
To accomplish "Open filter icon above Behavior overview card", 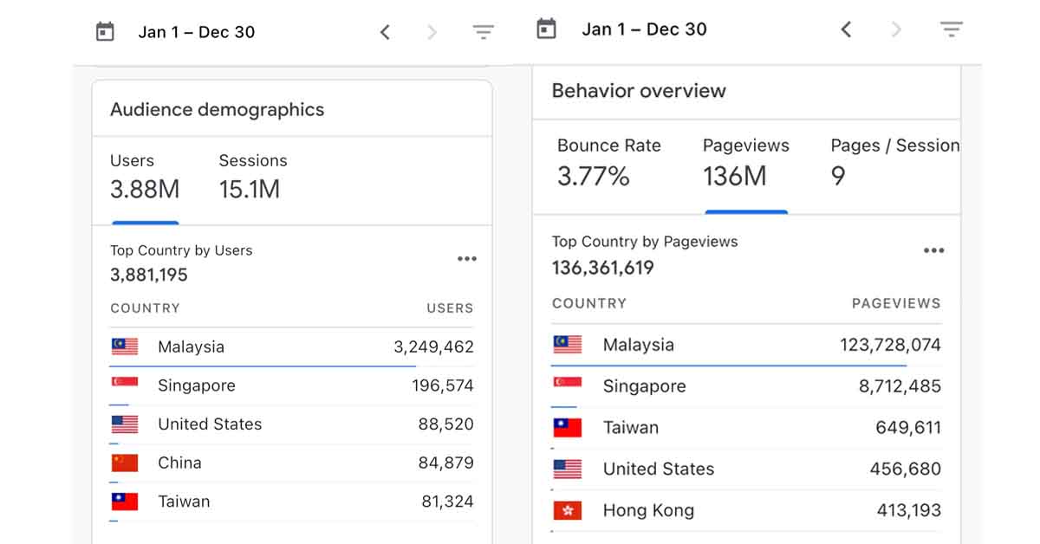I will 952,29.
